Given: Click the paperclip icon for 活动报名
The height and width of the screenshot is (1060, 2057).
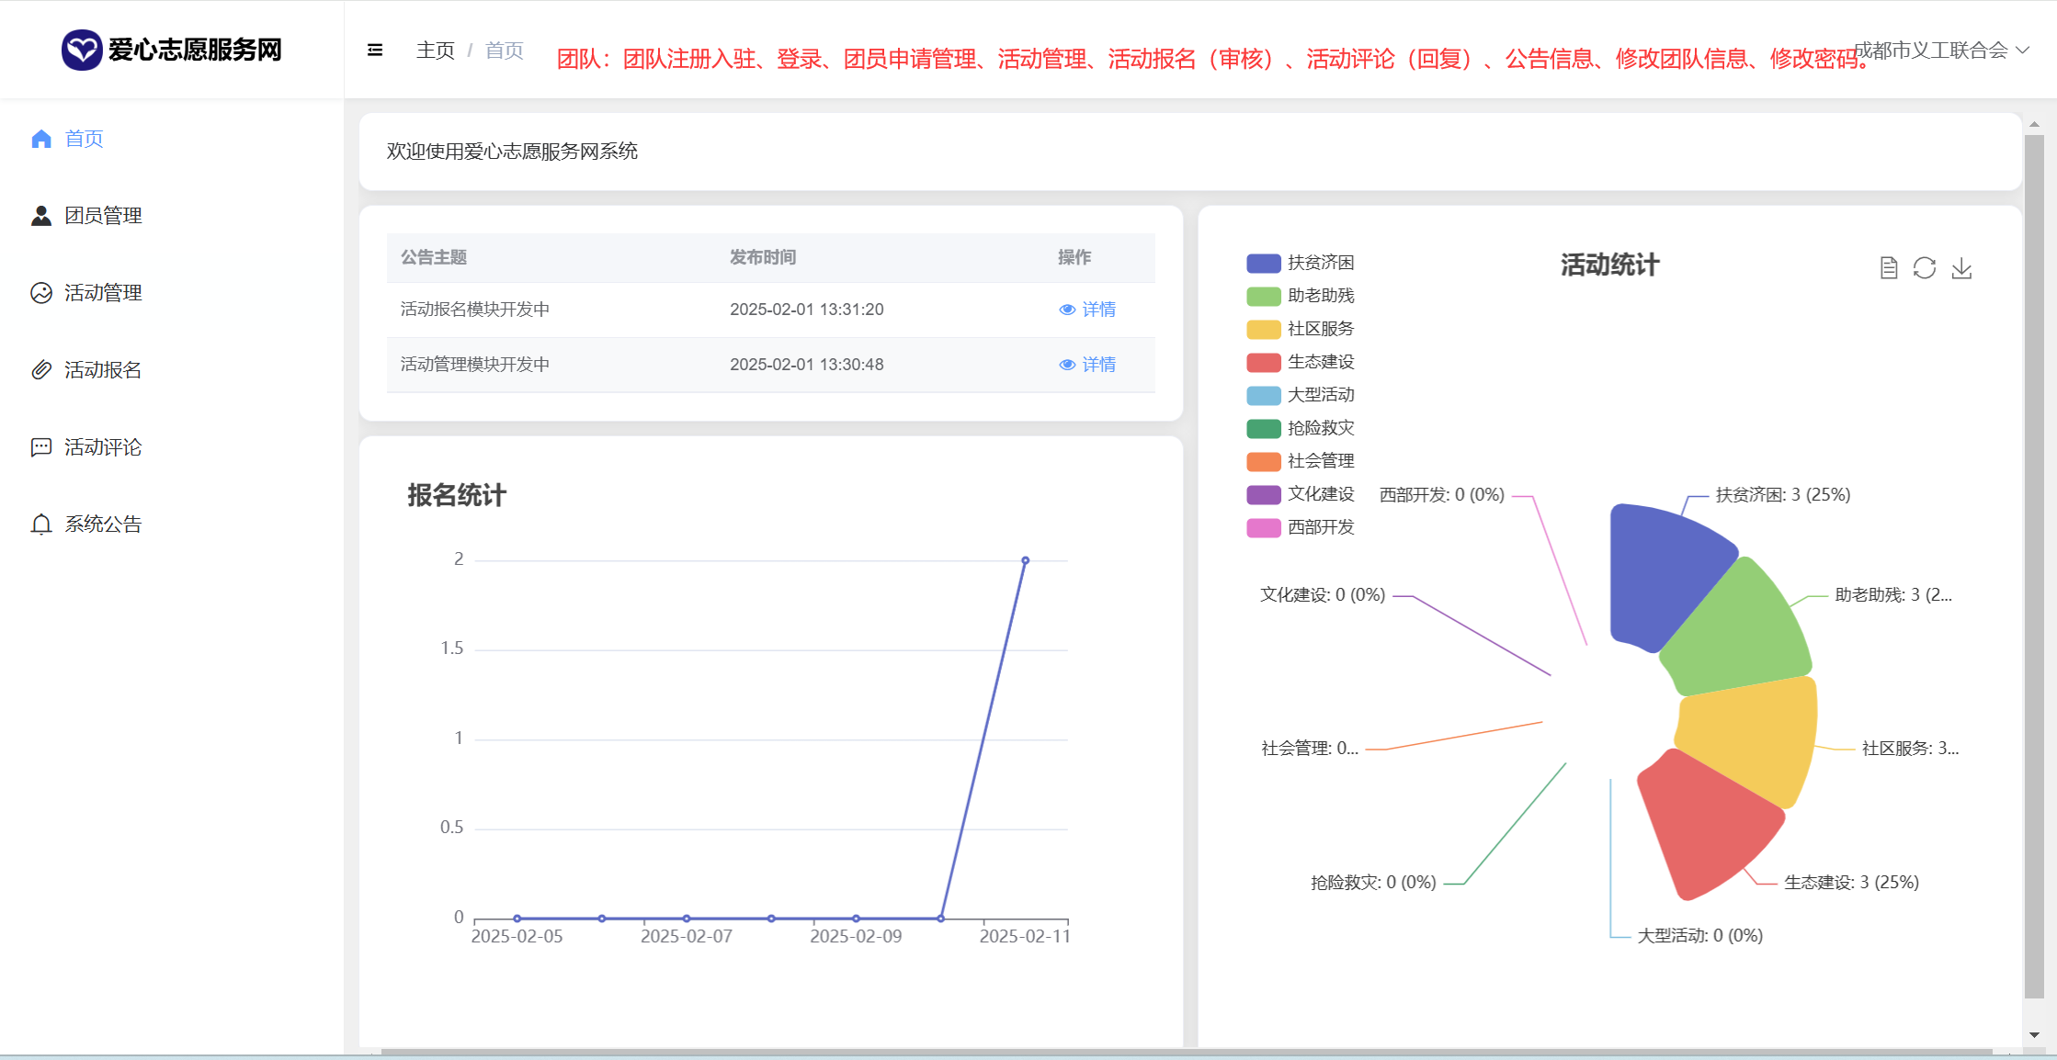Looking at the screenshot, I should point(41,370).
